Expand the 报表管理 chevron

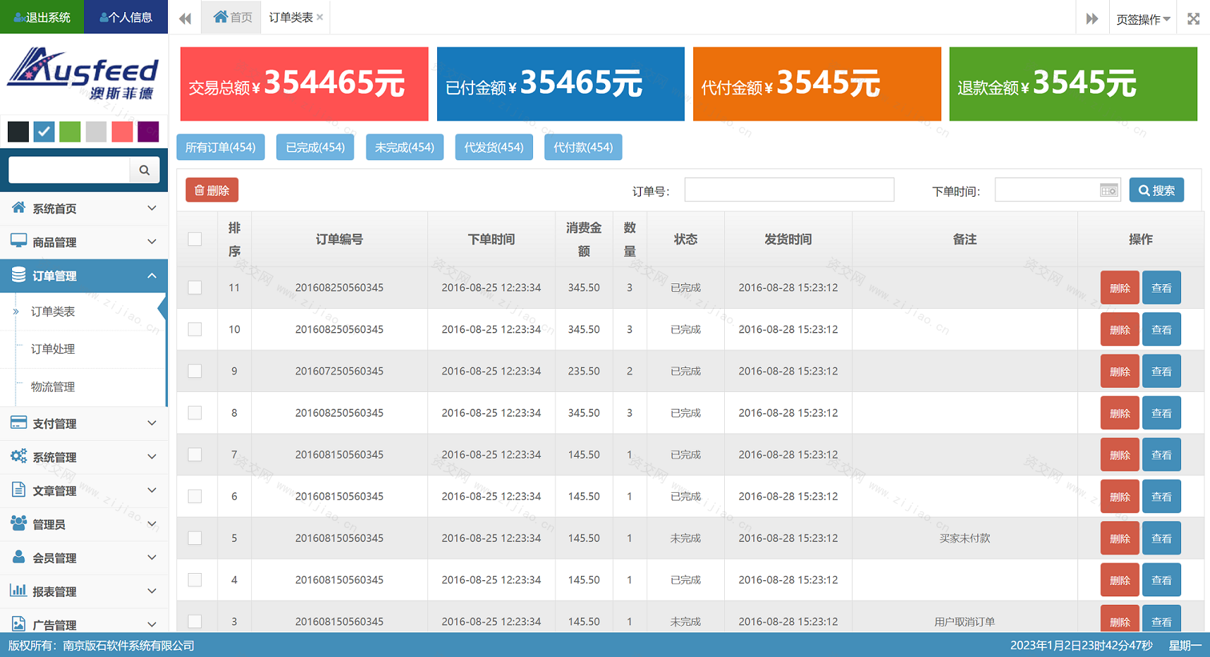(x=152, y=591)
